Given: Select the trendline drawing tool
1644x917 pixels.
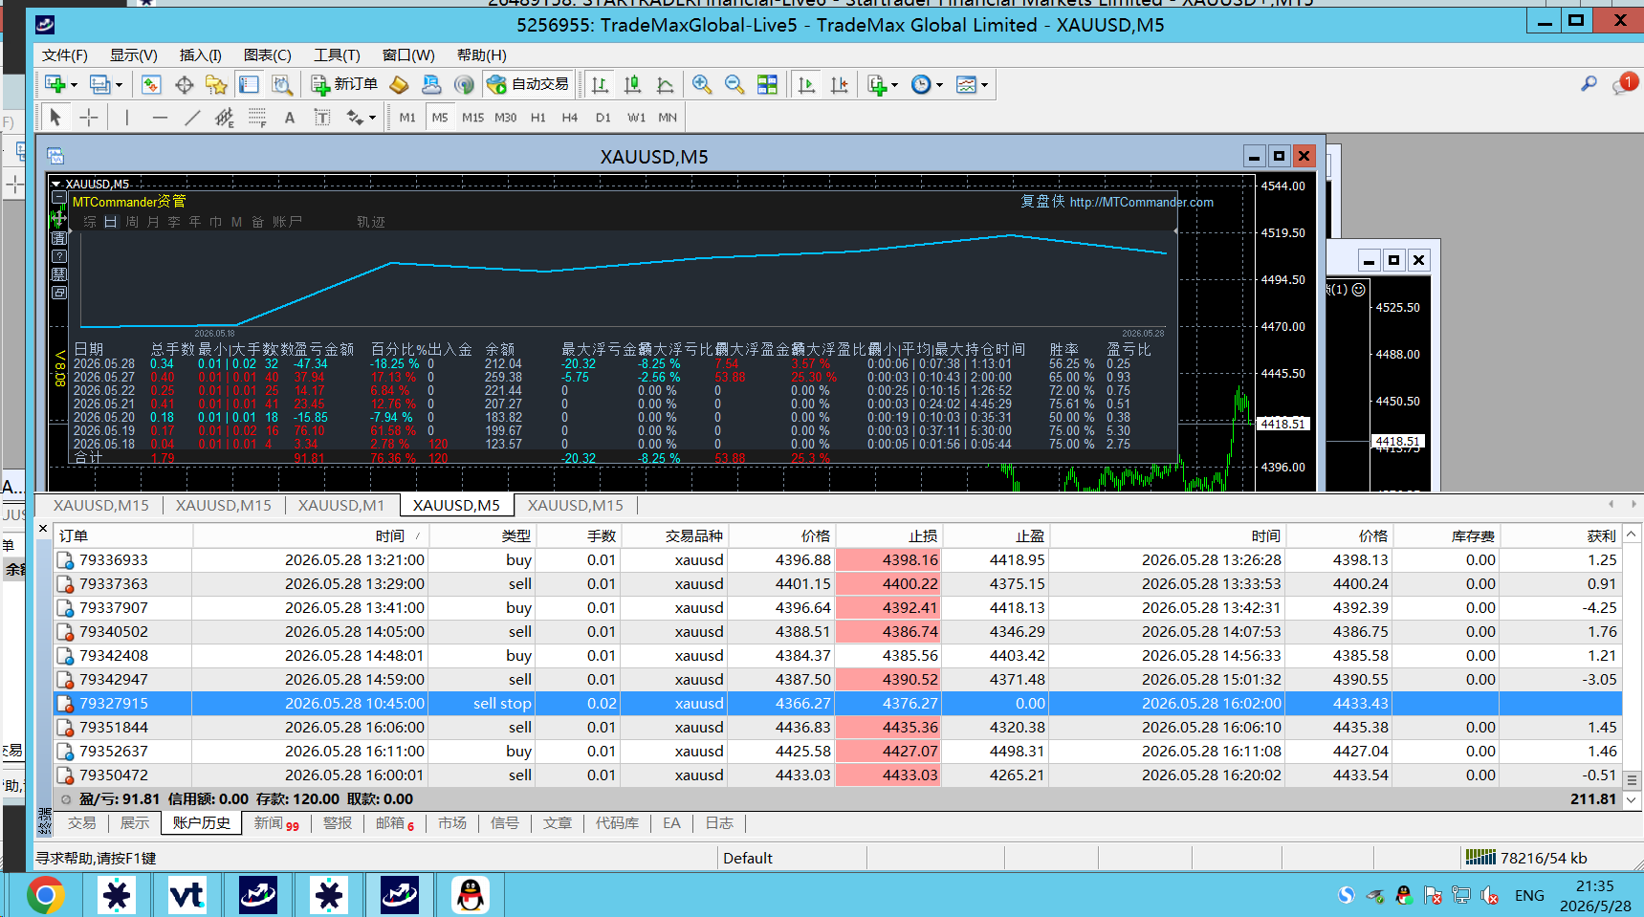Looking at the screenshot, I should [x=192, y=117].
